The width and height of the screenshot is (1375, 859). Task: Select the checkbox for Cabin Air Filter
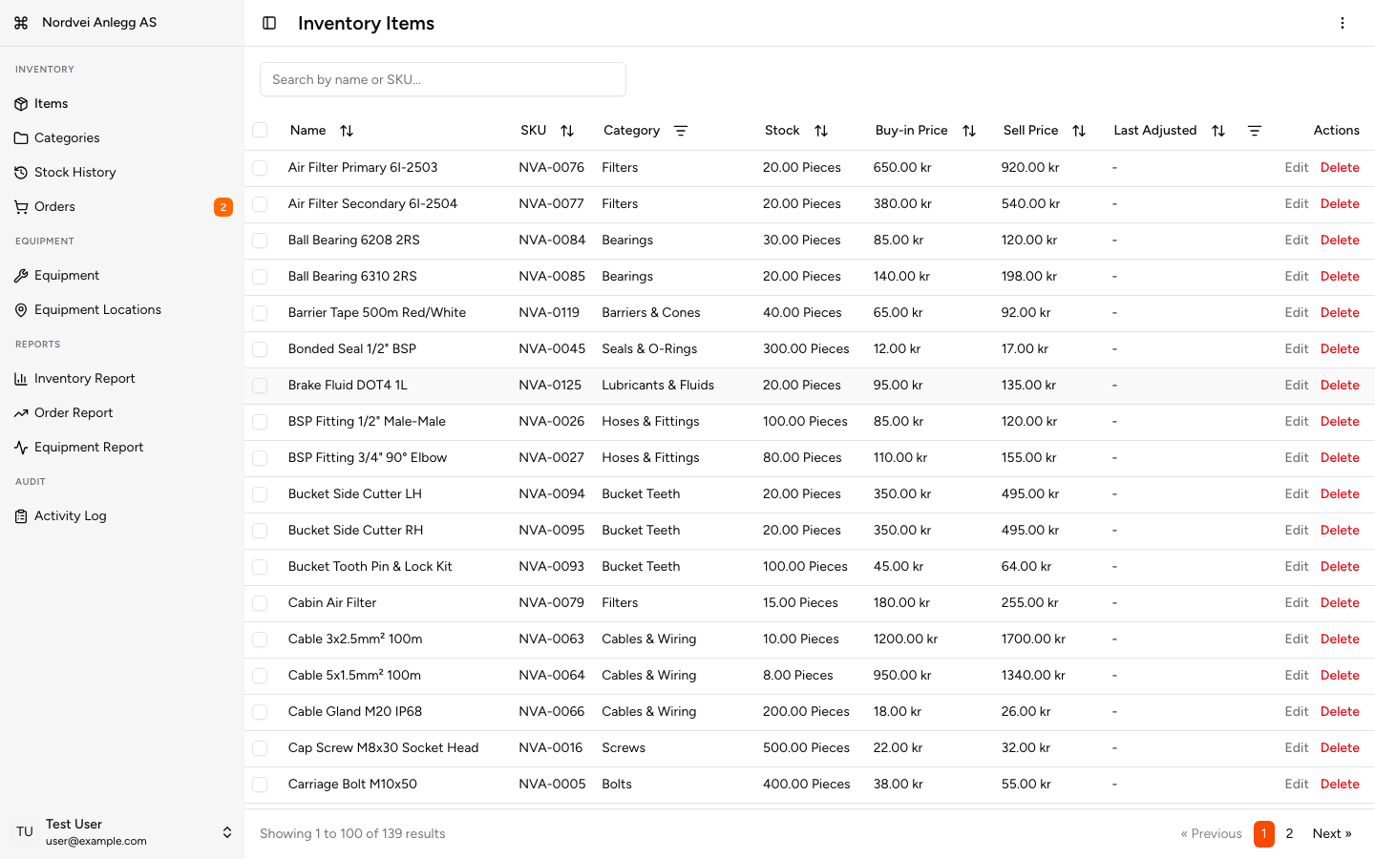coord(260,603)
